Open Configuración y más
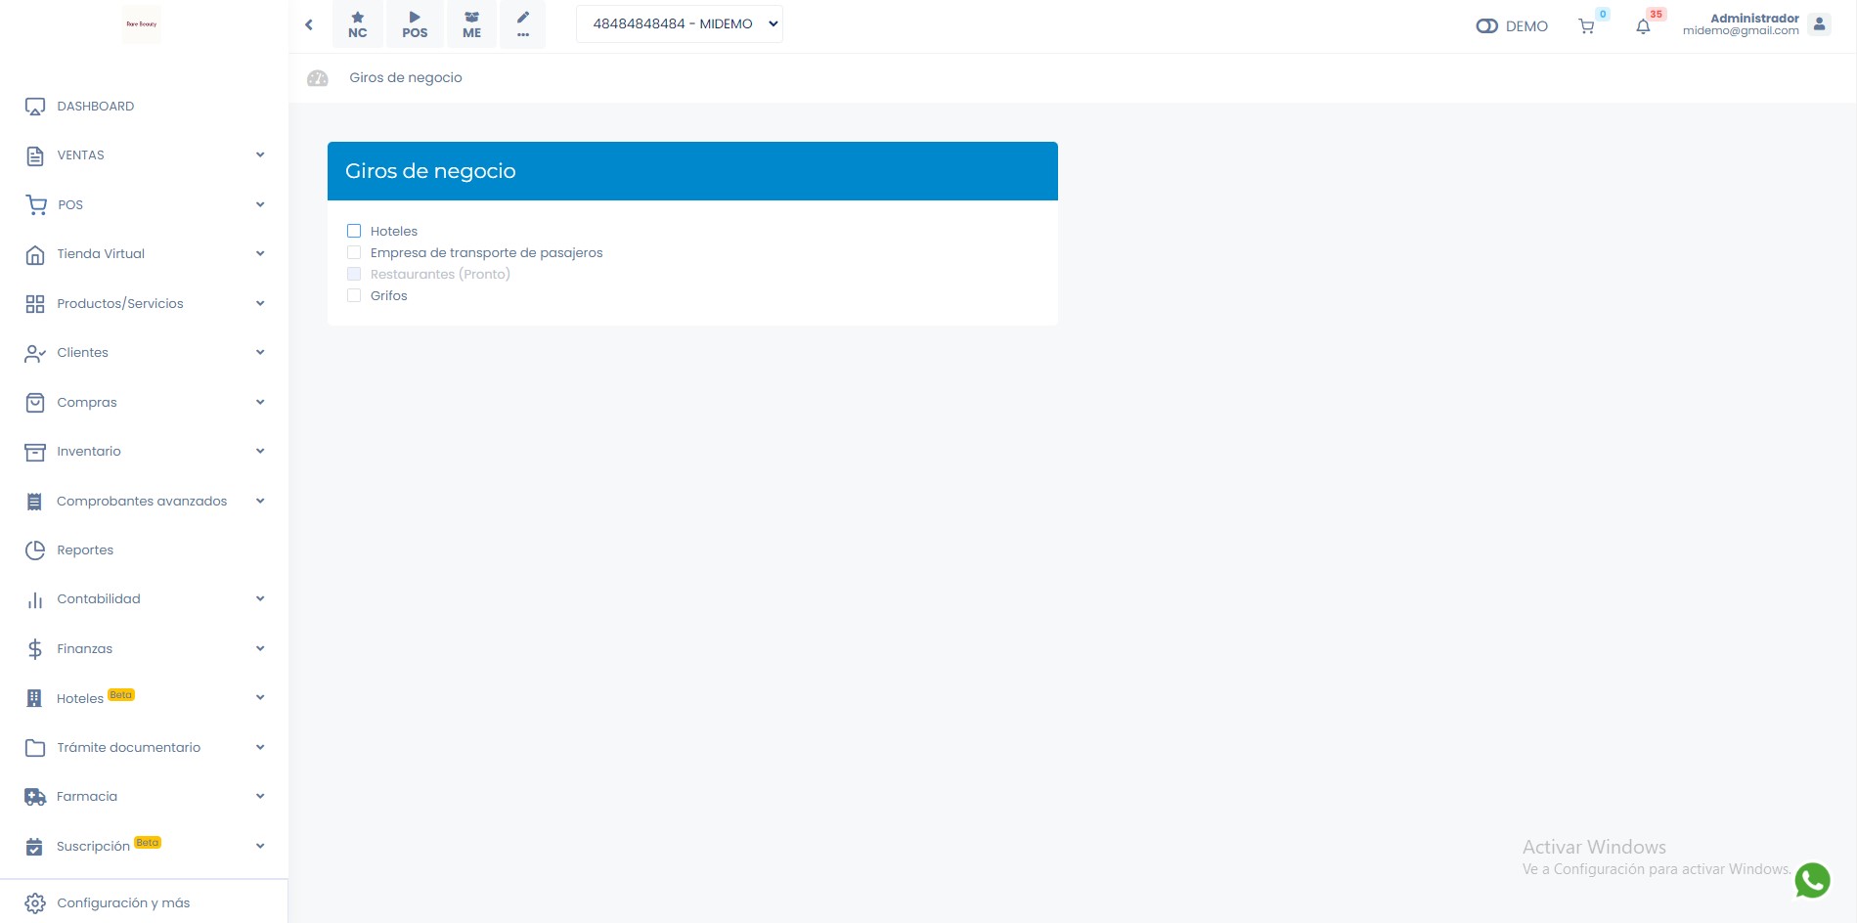1857x923 pixels. (x=123, y=903)
